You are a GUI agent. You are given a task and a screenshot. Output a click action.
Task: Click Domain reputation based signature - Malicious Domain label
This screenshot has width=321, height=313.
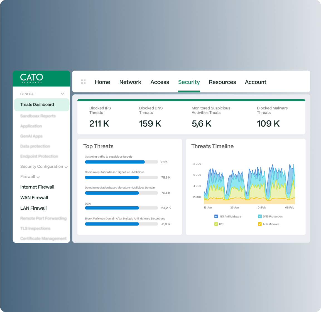pyautogui.click(x=120, y=187)
